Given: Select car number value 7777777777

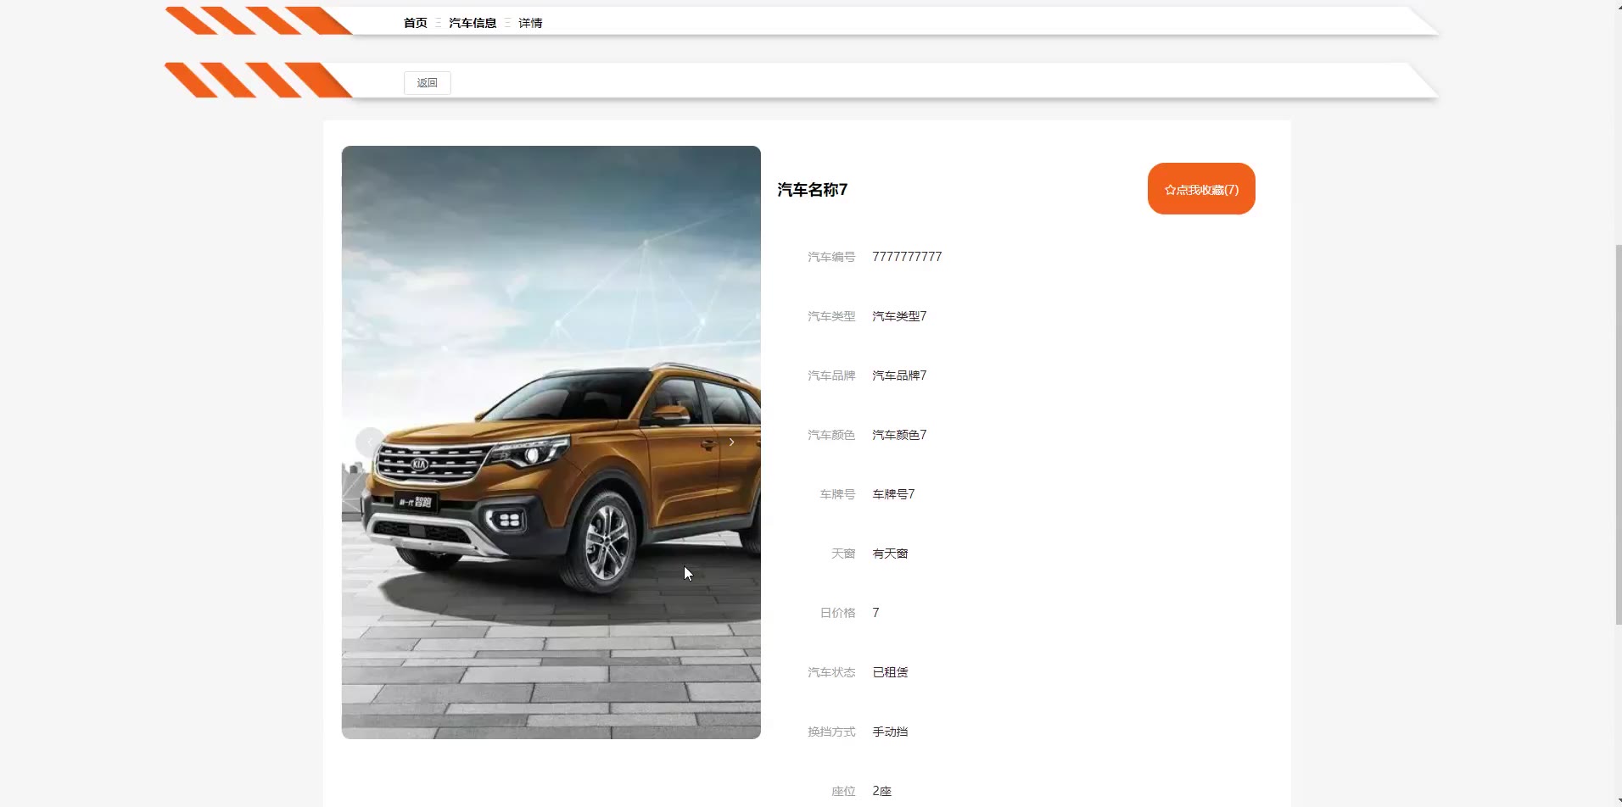Looking at the screenshot, I should coord(907,257).
